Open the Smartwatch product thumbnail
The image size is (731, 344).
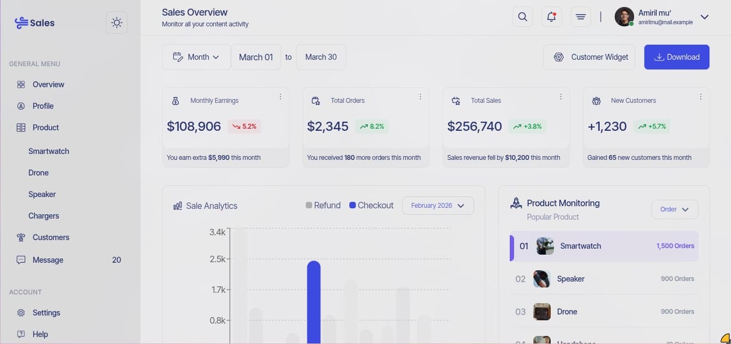click(545, 246)
